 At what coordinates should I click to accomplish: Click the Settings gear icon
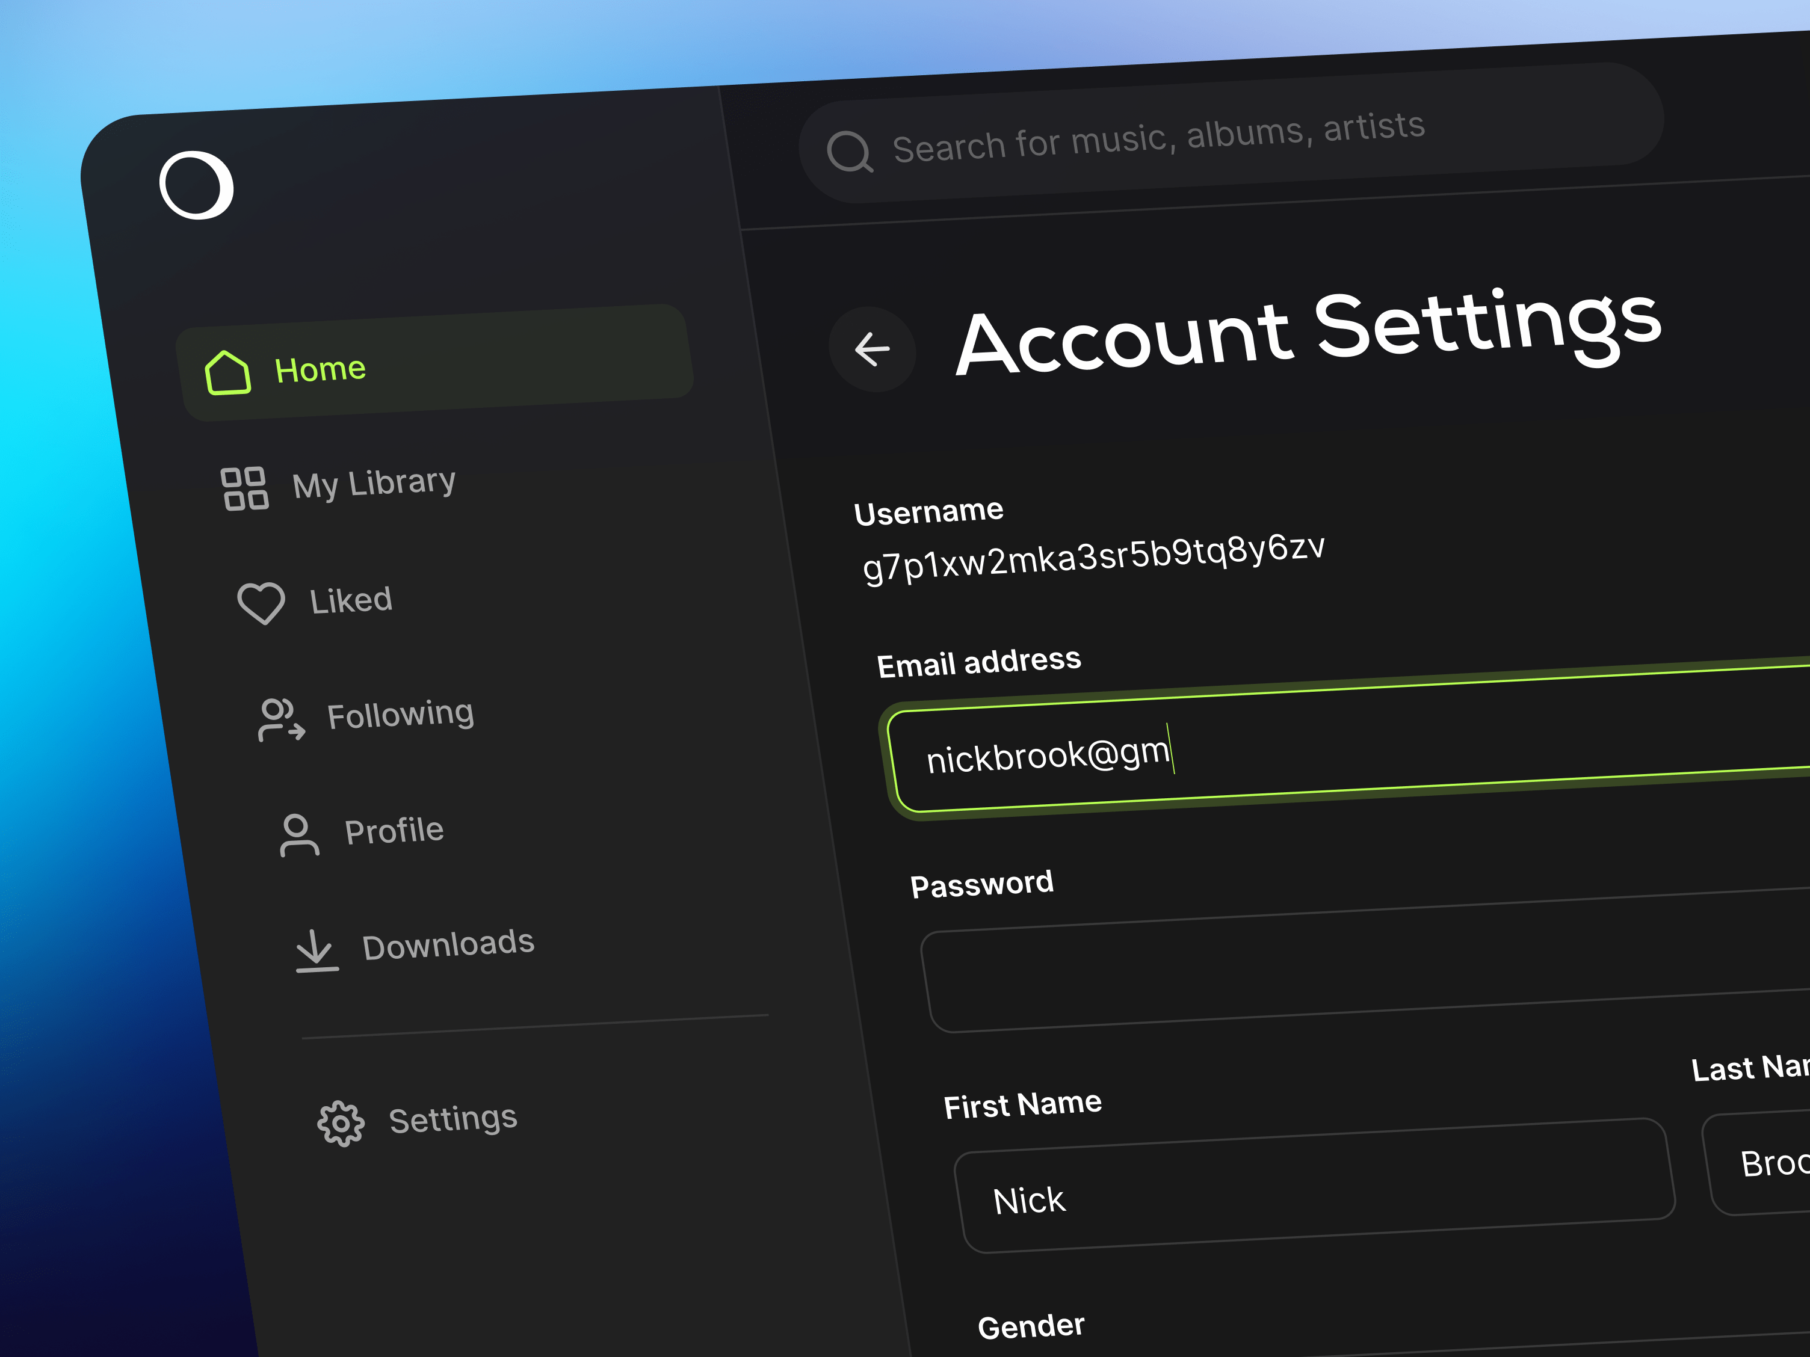point(341,1124)
